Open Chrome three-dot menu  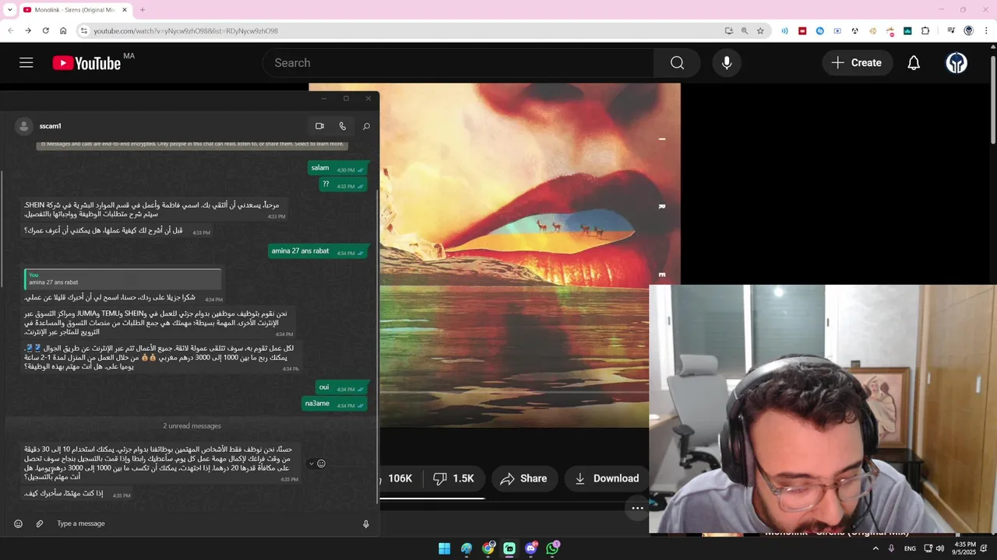click(986, 31)
